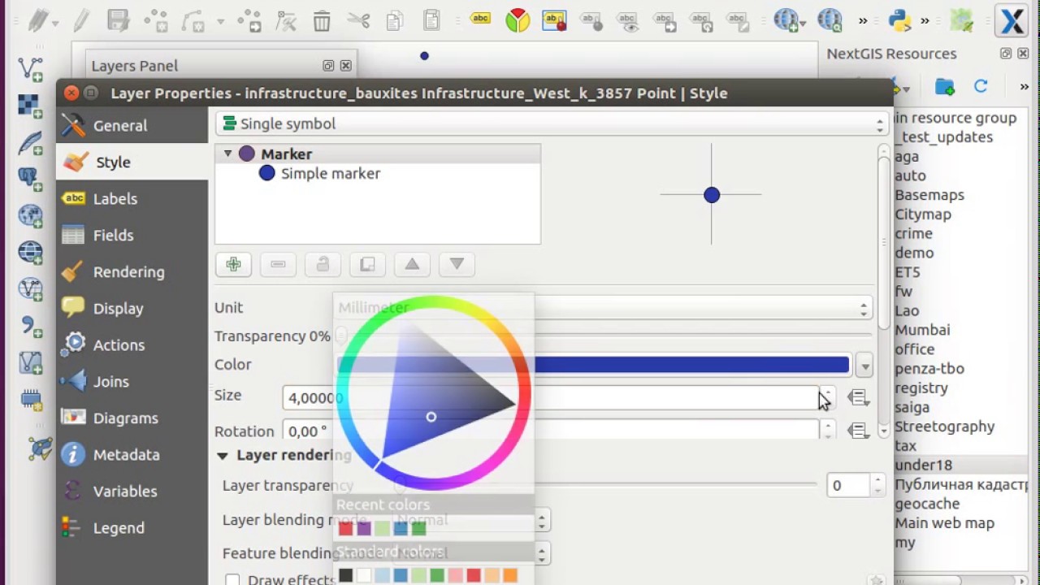Click Save Layer Edits floppy icon

(119, 19)
